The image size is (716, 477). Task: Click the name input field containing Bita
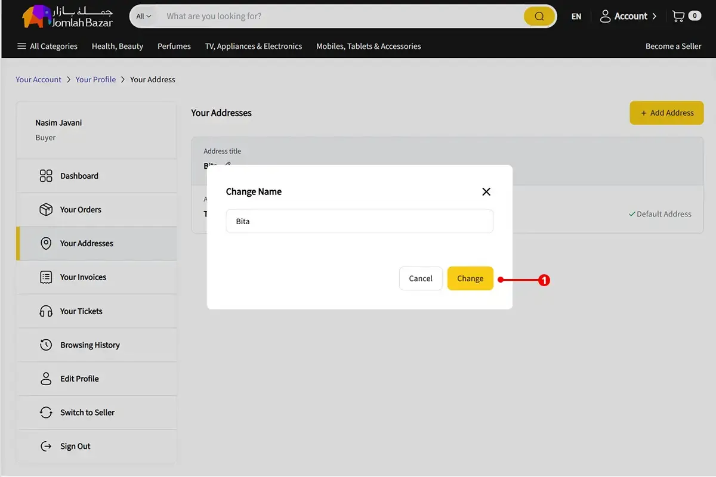click(x=359, y=221)
